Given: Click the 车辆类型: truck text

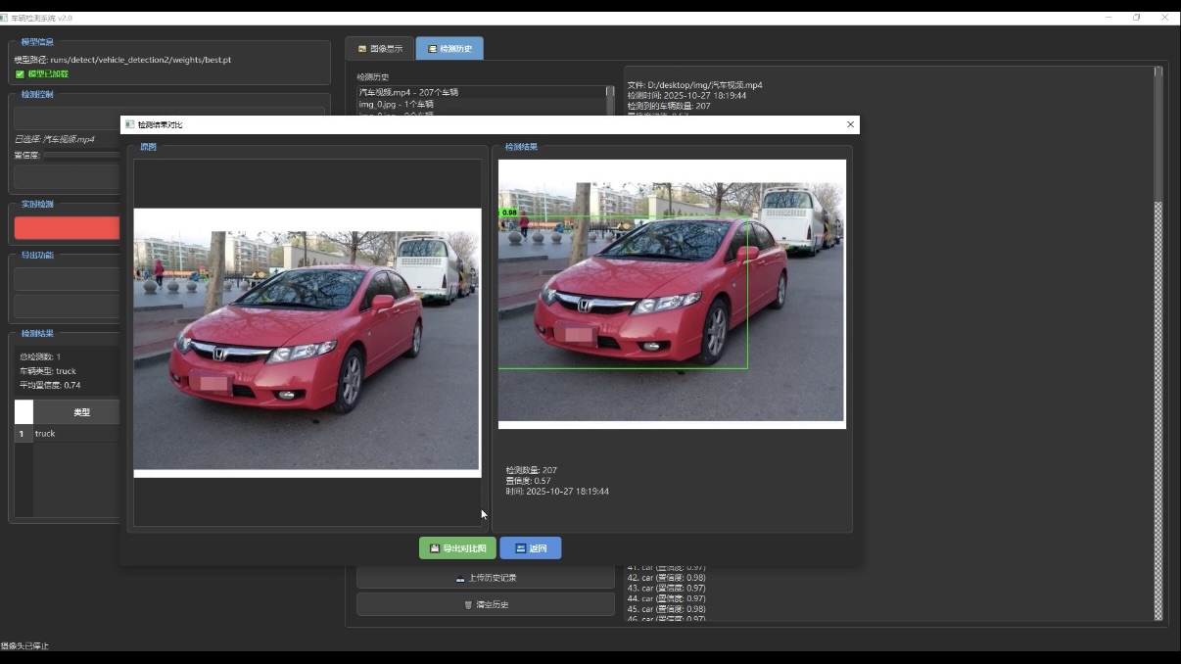Looking at the screenshot, I should pyautogui.click(x=48, y=371).
